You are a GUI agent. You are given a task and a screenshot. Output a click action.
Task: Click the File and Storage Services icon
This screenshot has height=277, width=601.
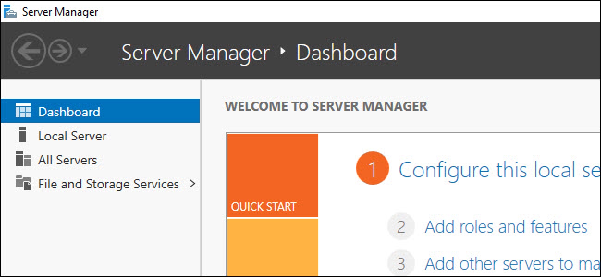click(23, 183)
